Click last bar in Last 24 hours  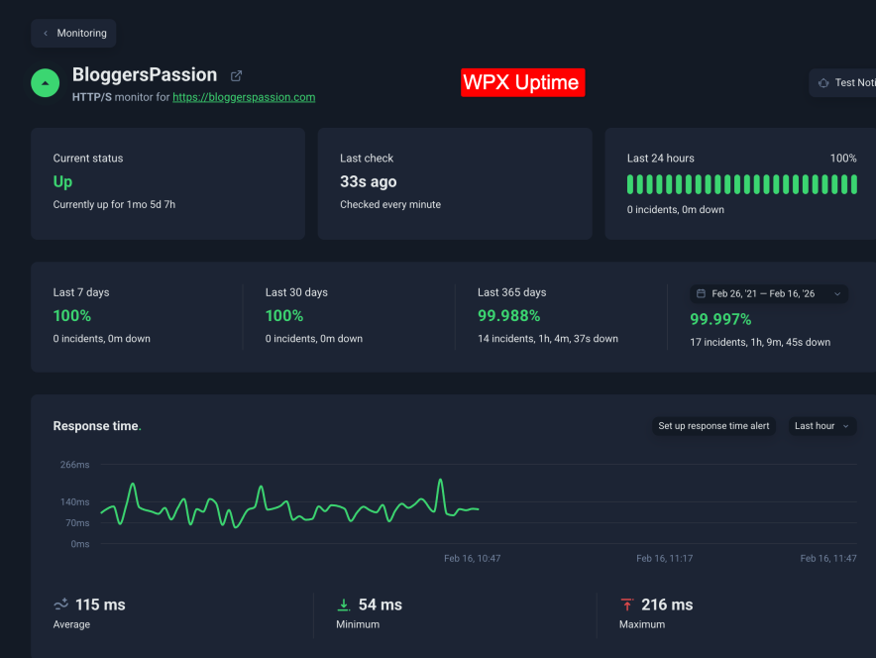(x=852, y=184)
